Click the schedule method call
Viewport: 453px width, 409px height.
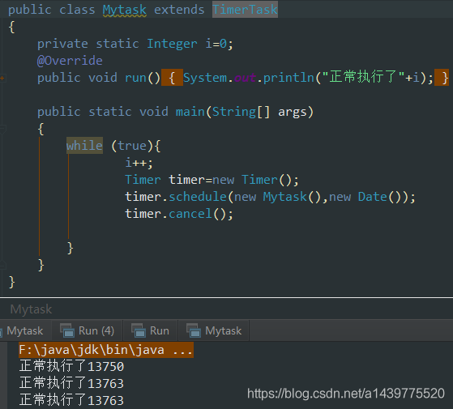point(198,197)
